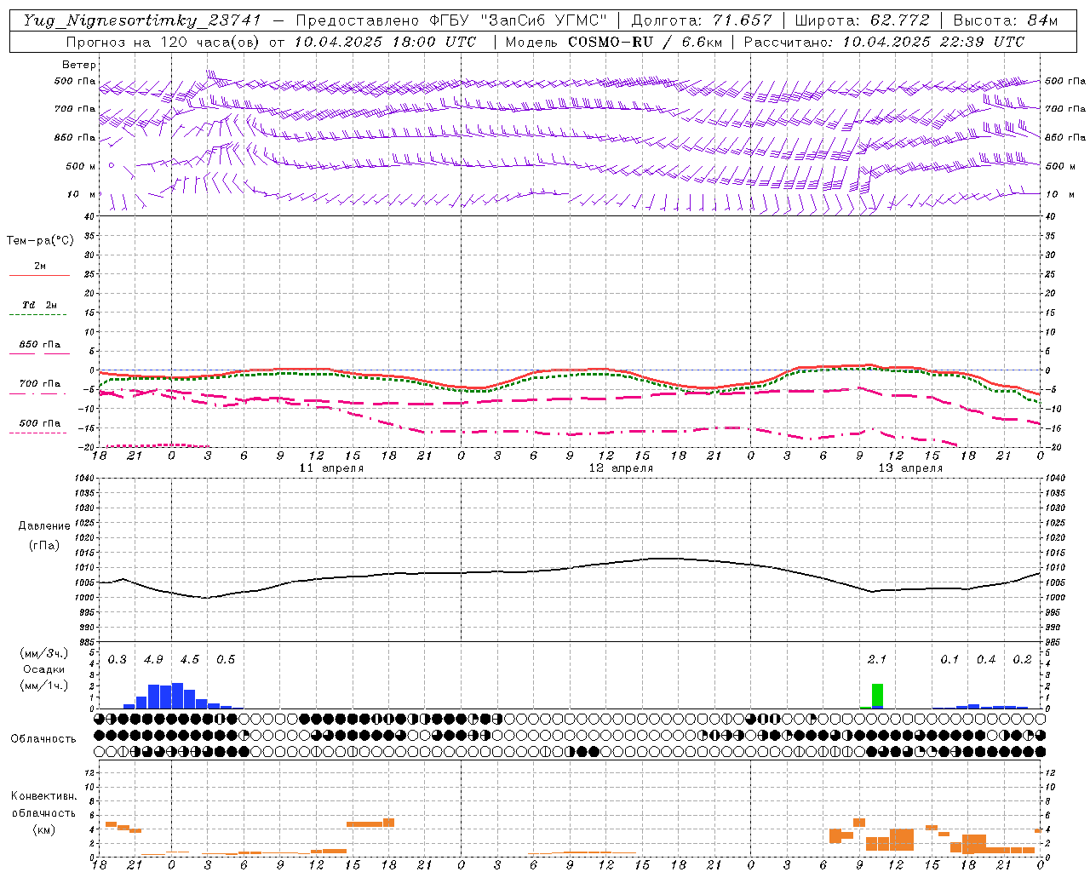Screen dimensions: 1090x872
Task: Click the Ветер panel label
Action: click(x=79, y=65)
